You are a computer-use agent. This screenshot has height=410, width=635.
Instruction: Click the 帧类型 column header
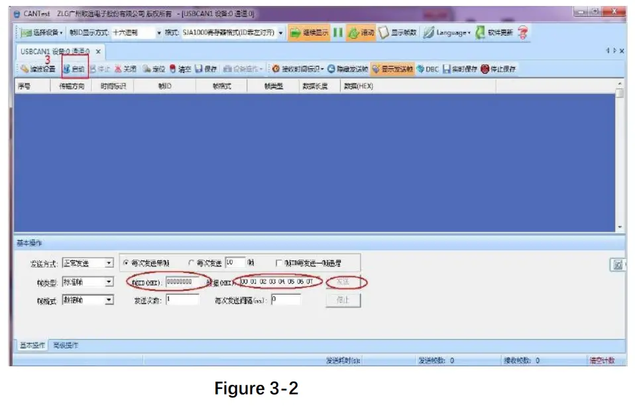click(273, 86)
